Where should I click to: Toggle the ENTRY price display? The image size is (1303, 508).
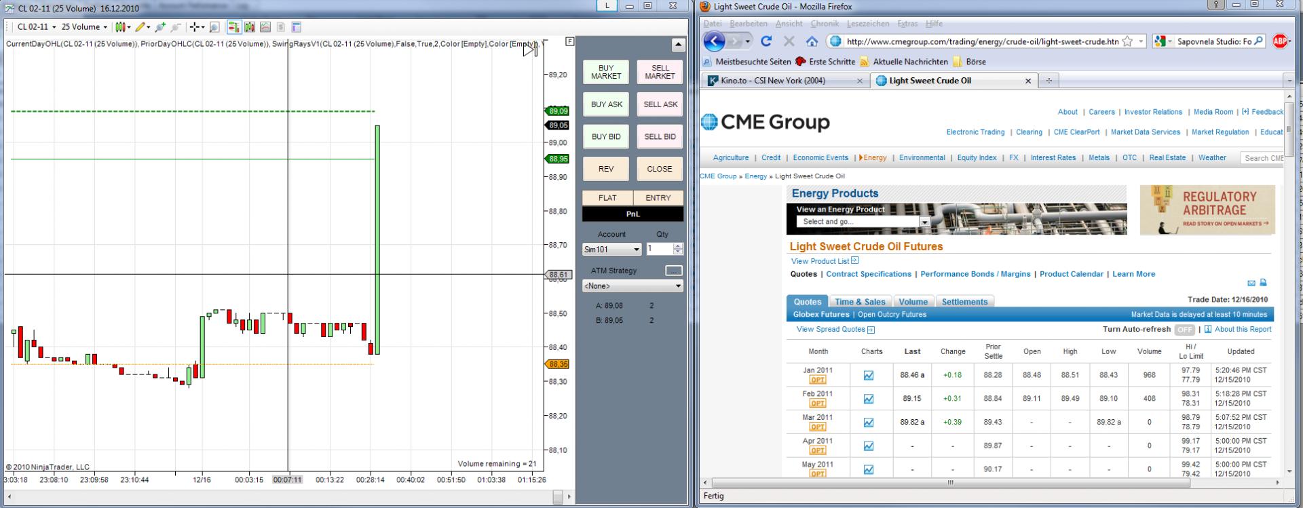pyautogui.click(x=658, y=198)
